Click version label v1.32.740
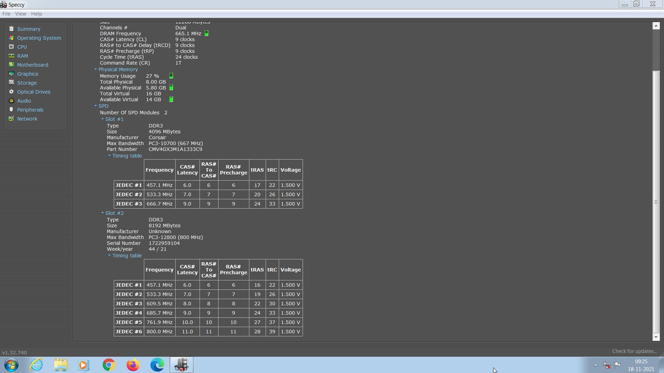 pyautogui.click(x=15, y=353)
